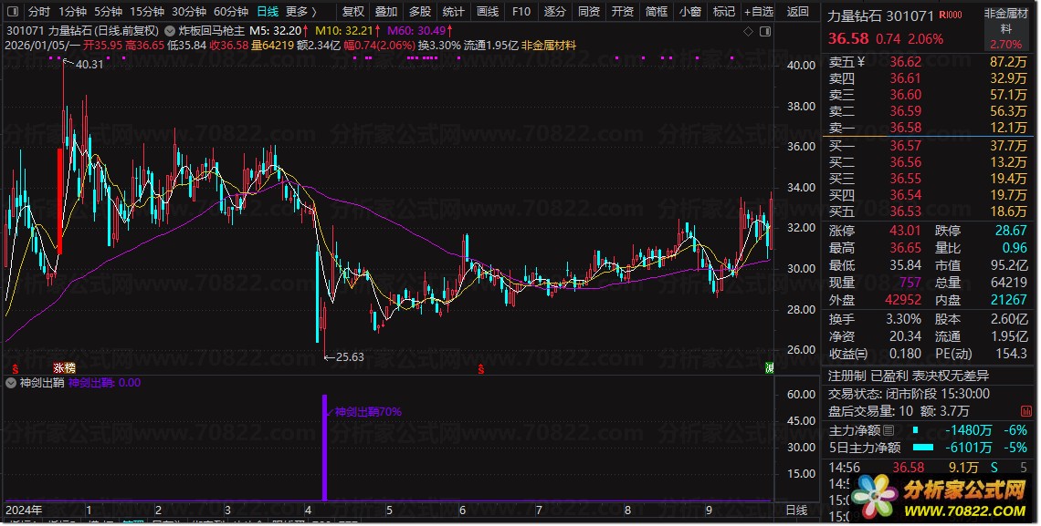This screenshot has width=1041, height=526.
Task: Open F10 company information
Action: pos(521,11)
